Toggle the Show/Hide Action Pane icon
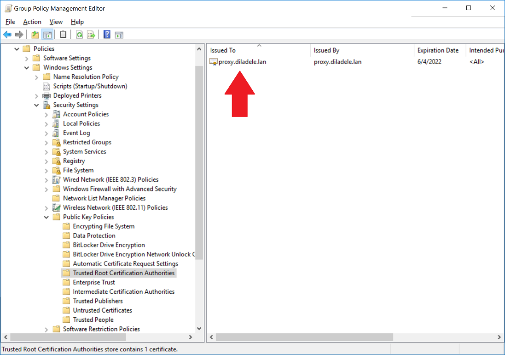Image resolution: width=505 pixels, height=355 pixels. [x=119, y=35]
